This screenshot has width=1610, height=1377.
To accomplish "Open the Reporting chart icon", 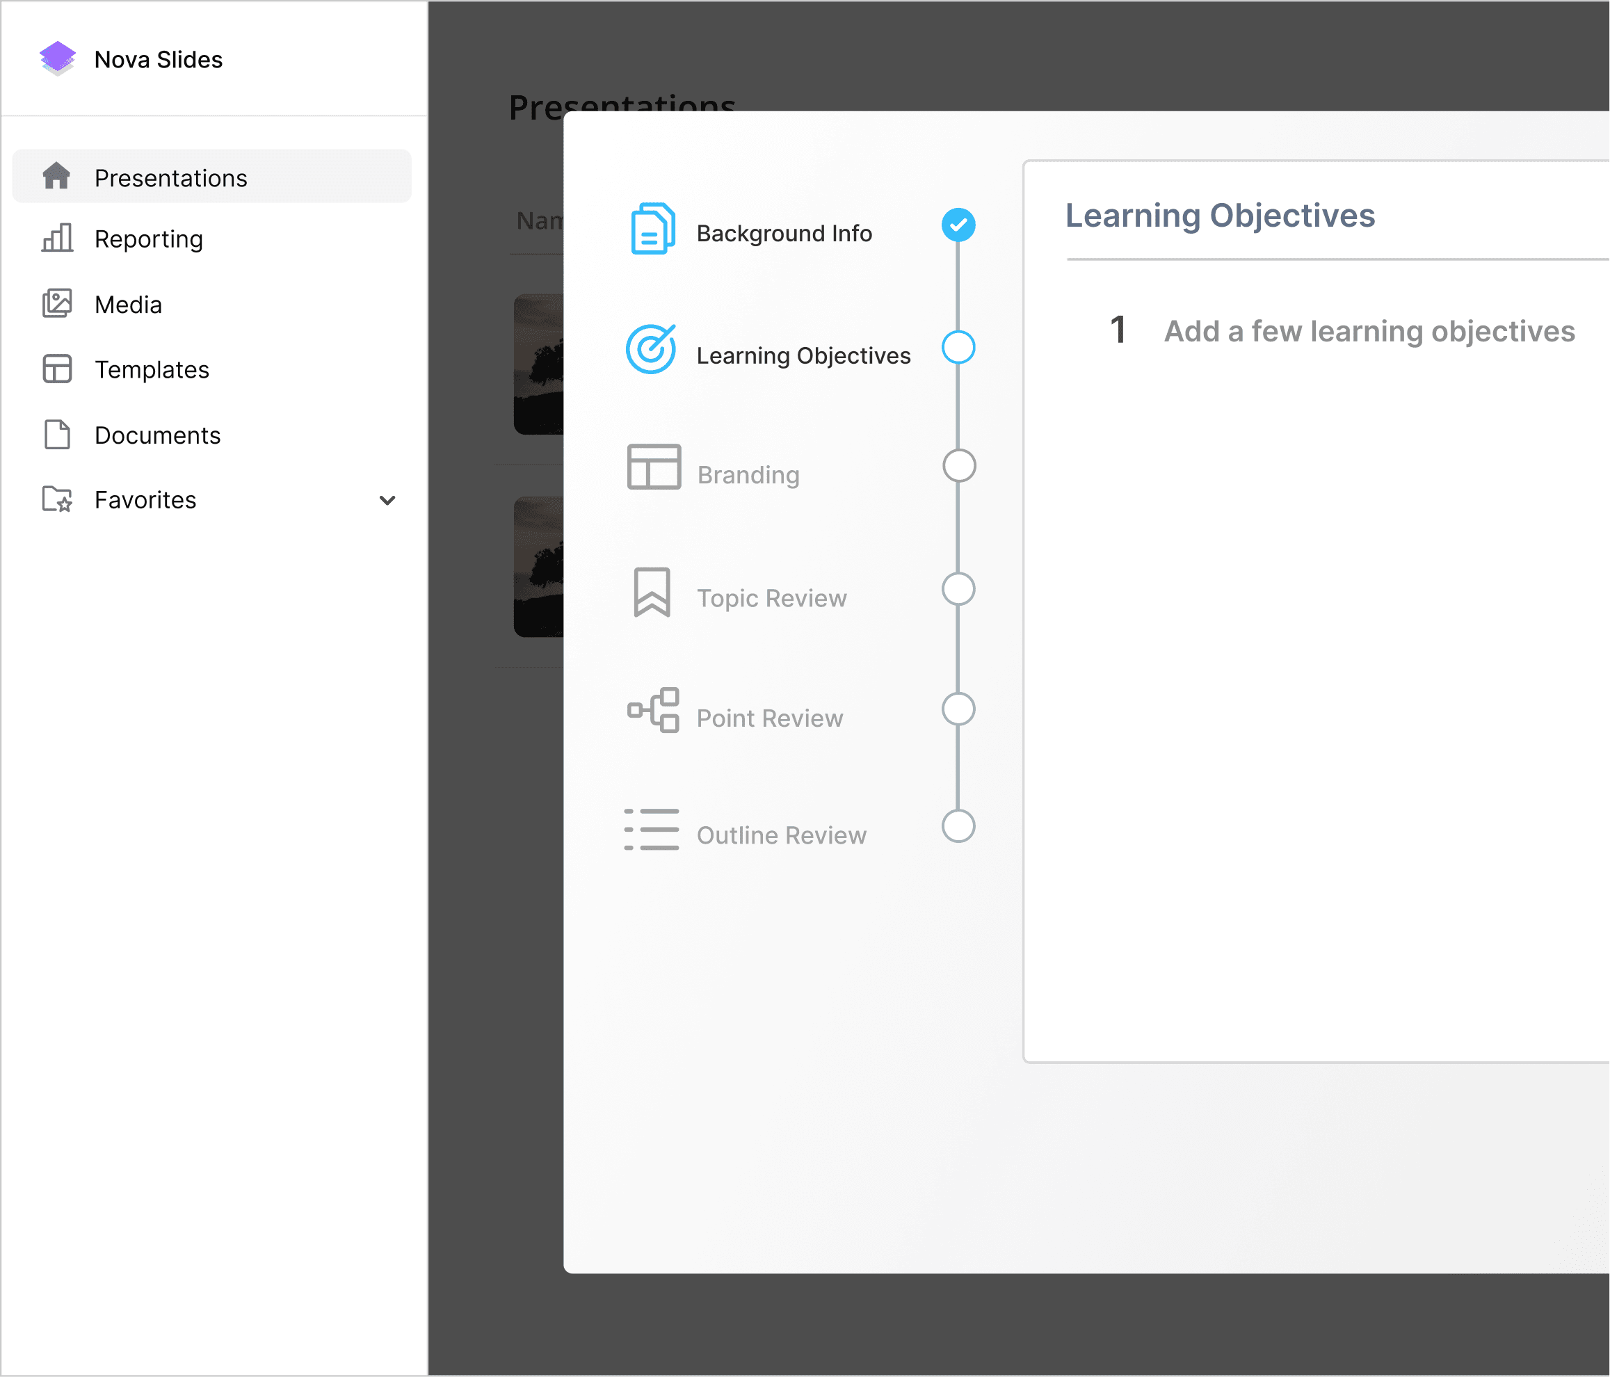I will (x=56, y=239).
